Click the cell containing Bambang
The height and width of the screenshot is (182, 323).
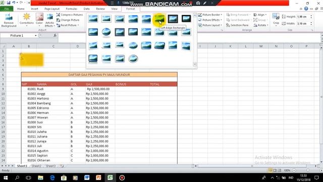[x=53, y=103]
